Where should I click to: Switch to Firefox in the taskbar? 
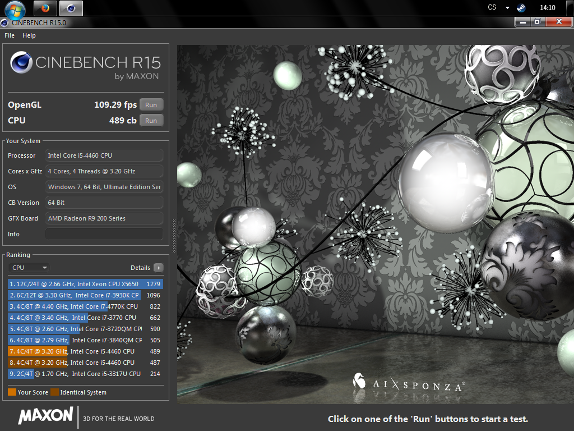[x=45, y=8]
